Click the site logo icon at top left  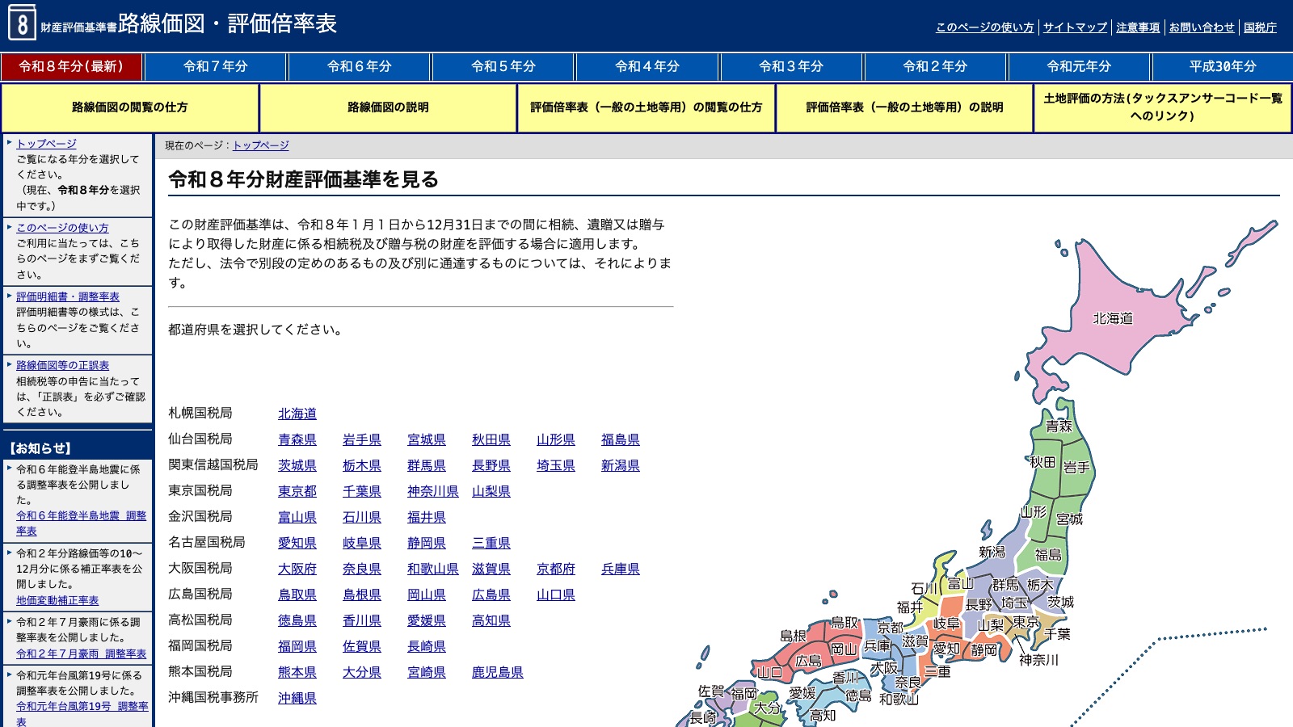pyautogui.click(x=22, y=23)
